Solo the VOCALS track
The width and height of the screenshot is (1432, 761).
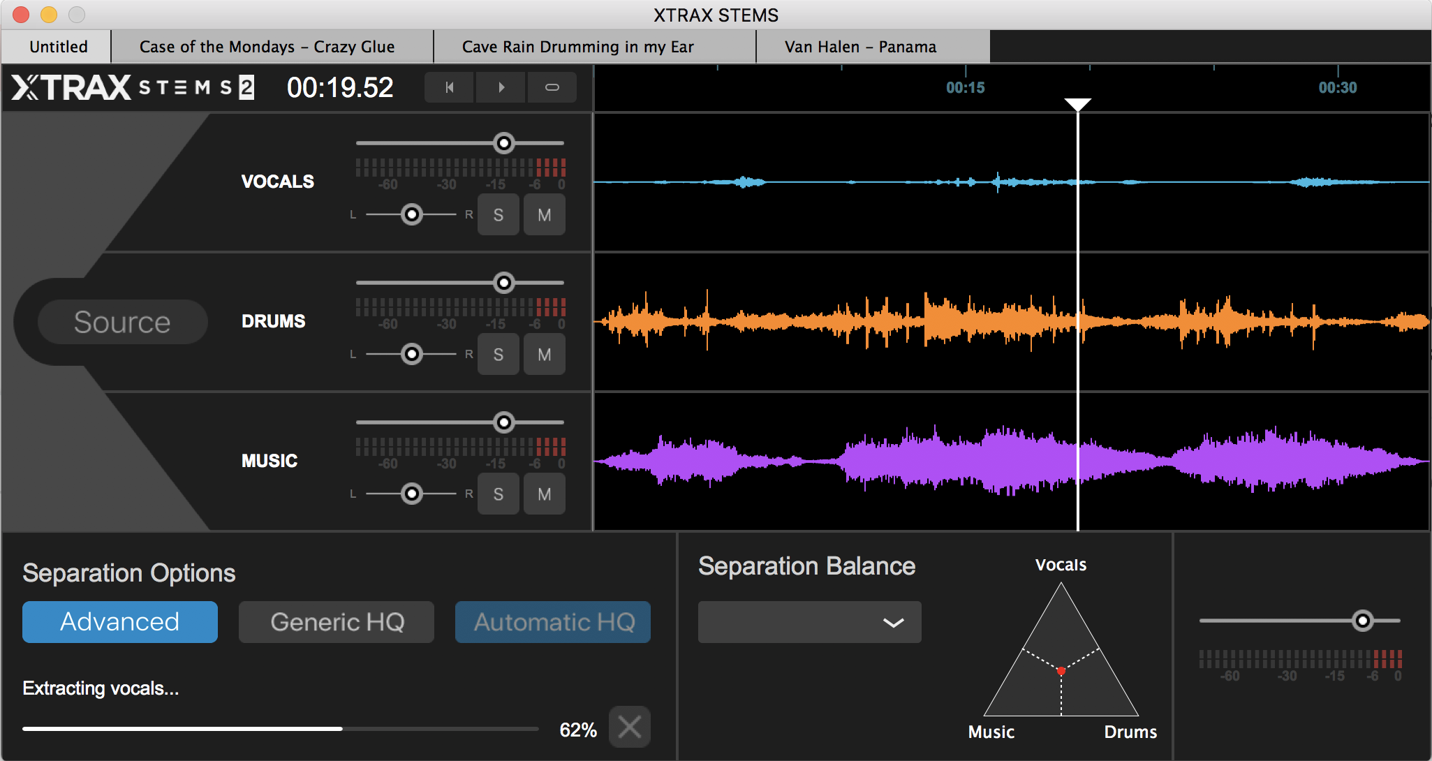point(499,214)
